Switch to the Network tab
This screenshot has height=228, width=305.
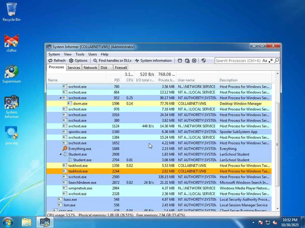point(90,68)
